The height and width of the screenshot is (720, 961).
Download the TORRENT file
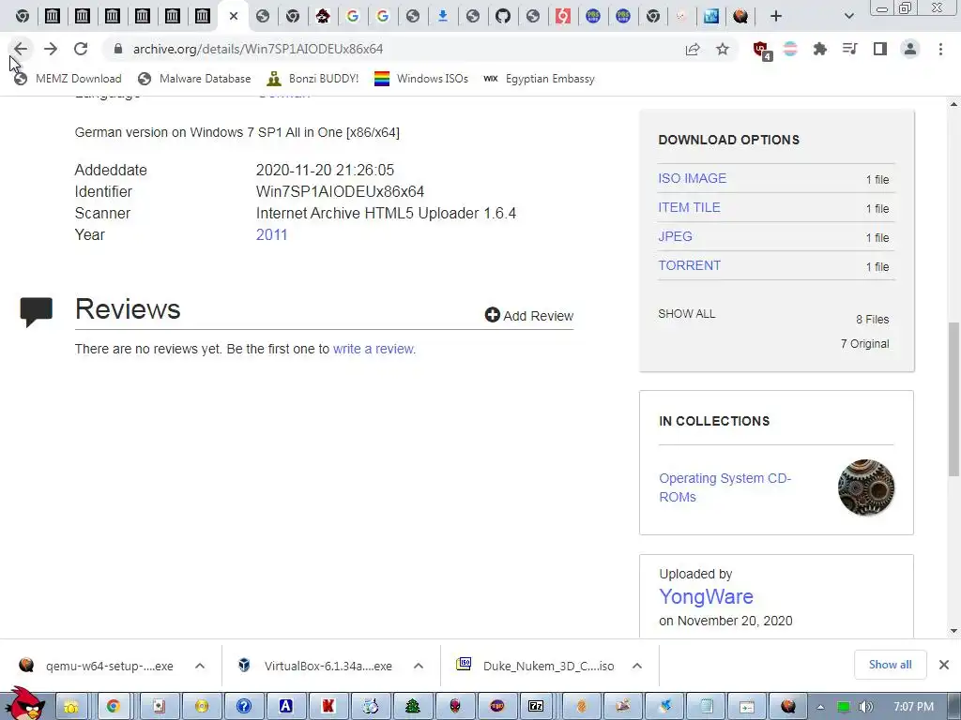(x=689, y=265)
